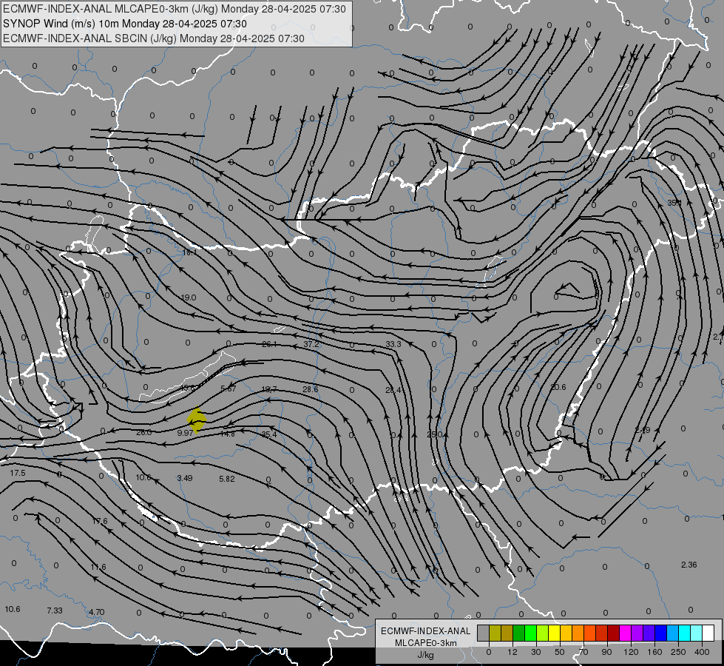Viewport: 724px width, 666px height.
Task: Click the map value '37.2'
Action: coord(311,344)
